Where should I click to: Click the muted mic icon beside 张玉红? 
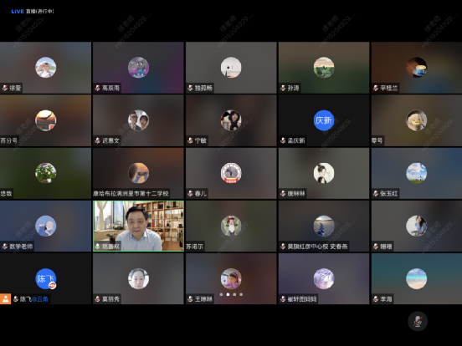tap(376, 194)
